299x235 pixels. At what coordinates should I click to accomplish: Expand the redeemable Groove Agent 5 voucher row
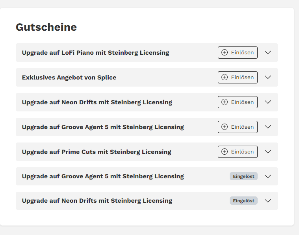[268, 127]
